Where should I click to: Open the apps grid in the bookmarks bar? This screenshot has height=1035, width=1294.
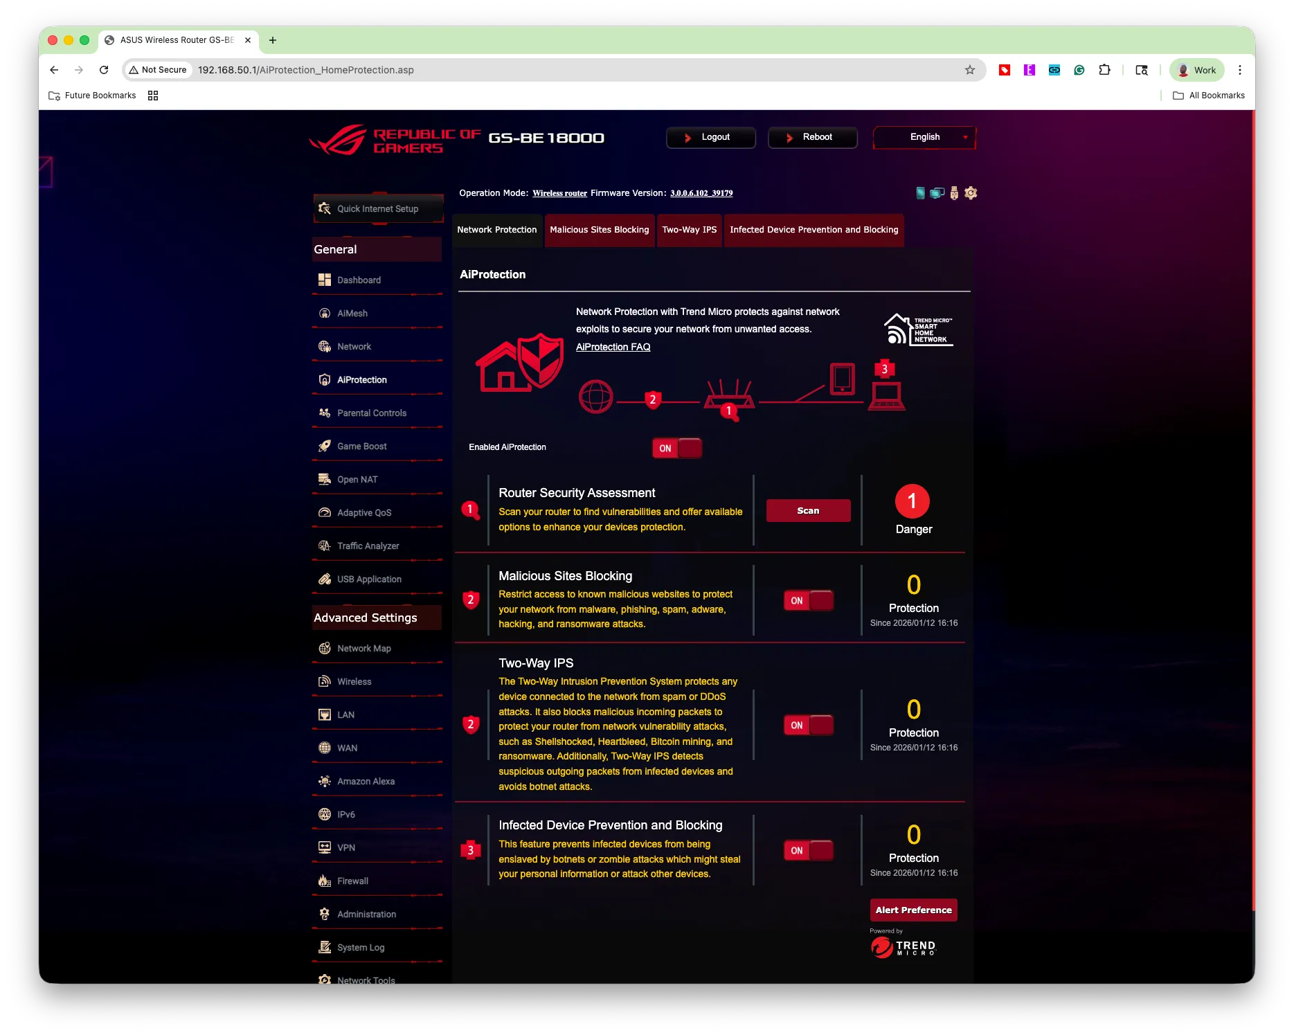pyautogui.click(x=153, y=96)
